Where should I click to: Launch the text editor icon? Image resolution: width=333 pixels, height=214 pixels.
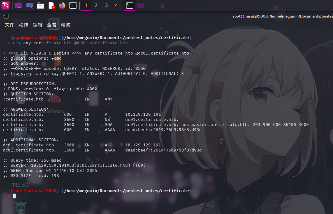coord(51,5)
